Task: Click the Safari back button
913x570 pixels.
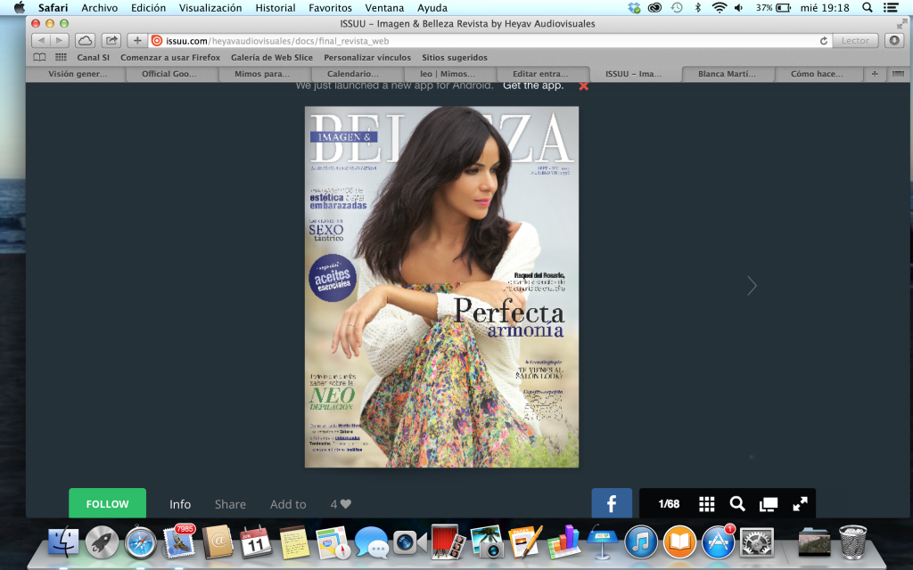Action: (41, 41)
